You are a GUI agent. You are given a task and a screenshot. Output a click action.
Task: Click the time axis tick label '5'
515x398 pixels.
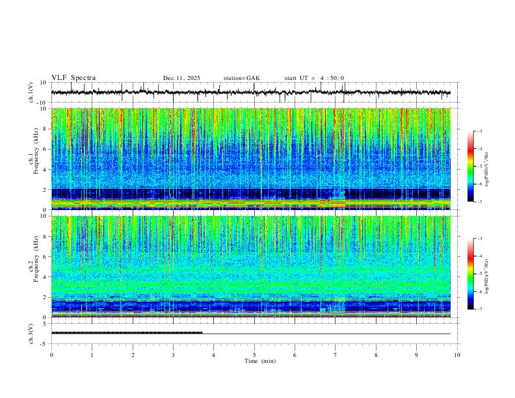254,355
